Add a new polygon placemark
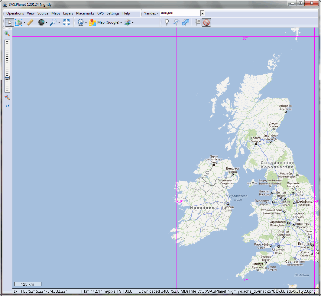This screenshot has height=296, width=321. click(186, 22)
